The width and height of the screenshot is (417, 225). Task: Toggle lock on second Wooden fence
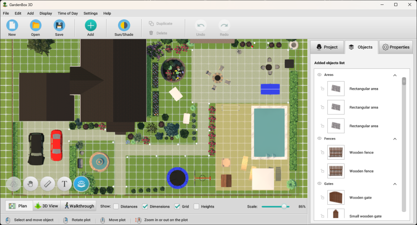click(323, 171)
